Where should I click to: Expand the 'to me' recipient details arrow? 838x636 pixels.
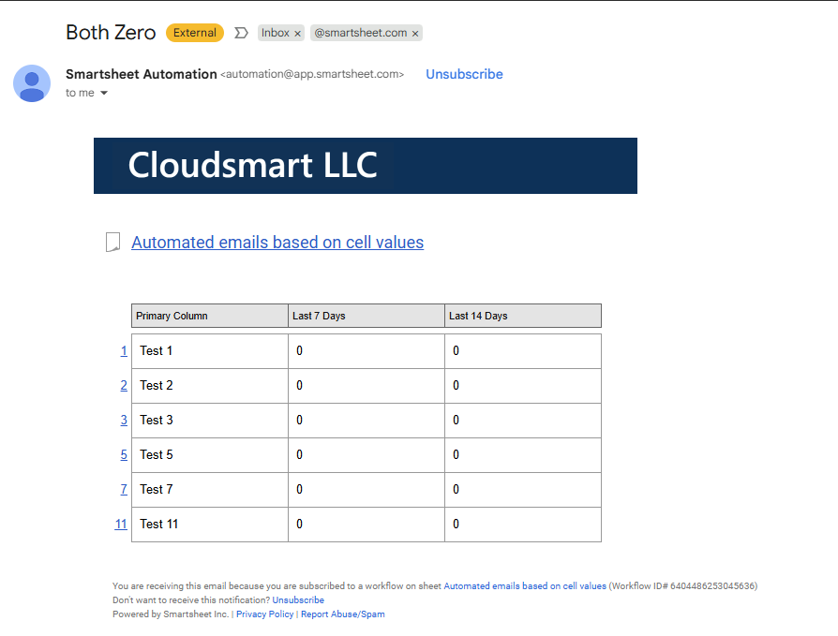point(104,93)
